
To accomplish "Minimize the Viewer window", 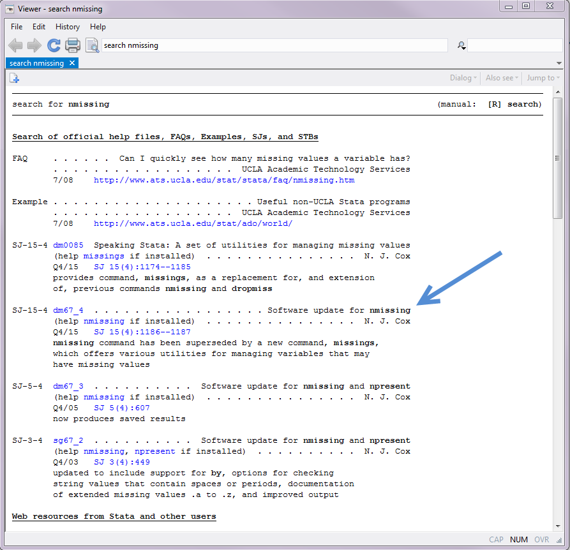I will pos(509,6).
